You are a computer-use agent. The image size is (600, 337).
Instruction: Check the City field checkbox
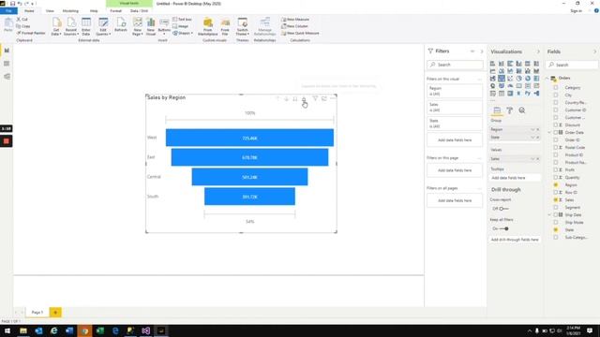[x=556, y=95]
